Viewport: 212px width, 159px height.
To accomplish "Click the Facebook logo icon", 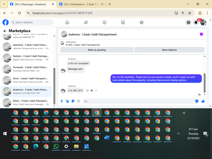I will (6, 22).
